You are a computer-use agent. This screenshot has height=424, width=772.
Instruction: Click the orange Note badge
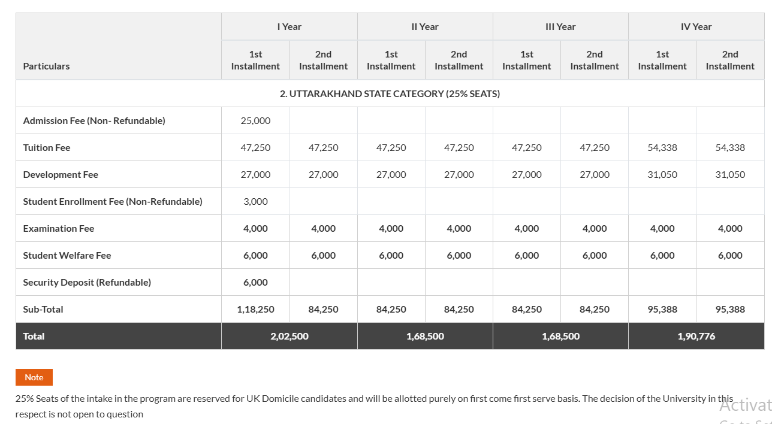coord(34,377)
